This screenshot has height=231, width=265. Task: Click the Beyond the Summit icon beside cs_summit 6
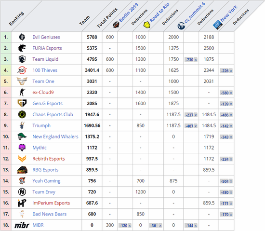click(181, 26)
